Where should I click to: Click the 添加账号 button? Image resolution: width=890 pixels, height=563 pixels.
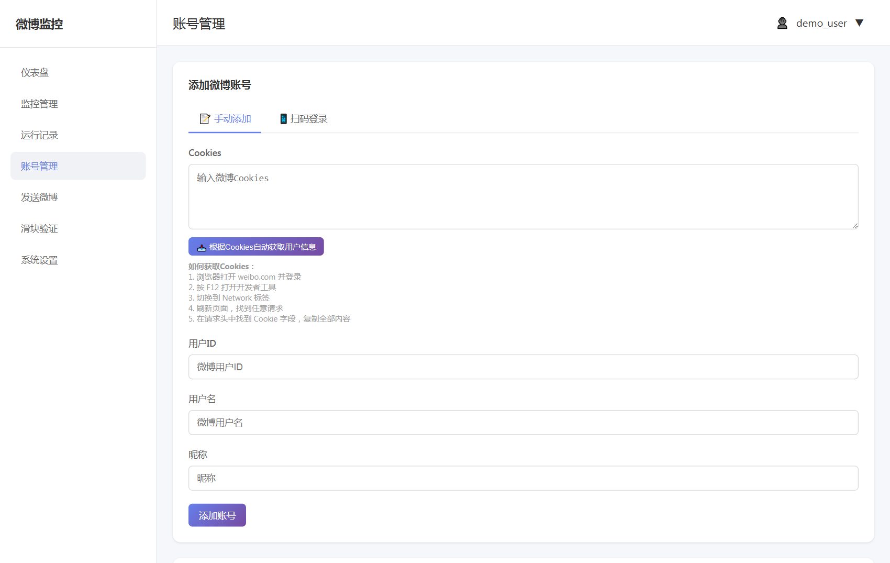tap(217, 515)
